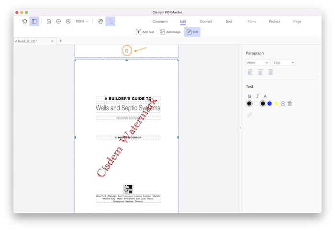Screen dimensions: 335x231
Task: Toggle italic text formatting
Action: coord(257,96)
